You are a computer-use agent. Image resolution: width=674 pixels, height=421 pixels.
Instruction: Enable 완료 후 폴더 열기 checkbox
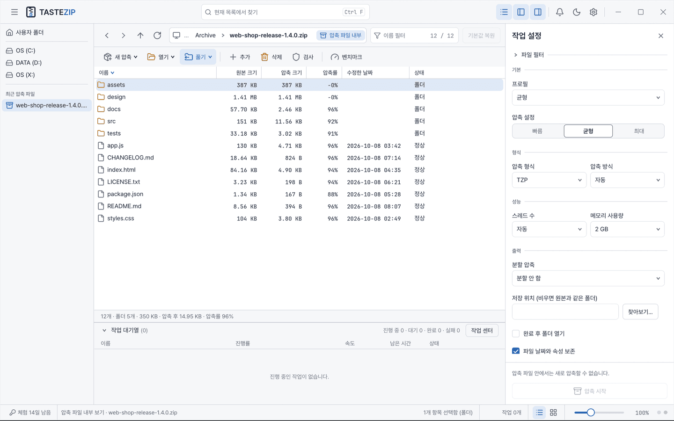516,334
